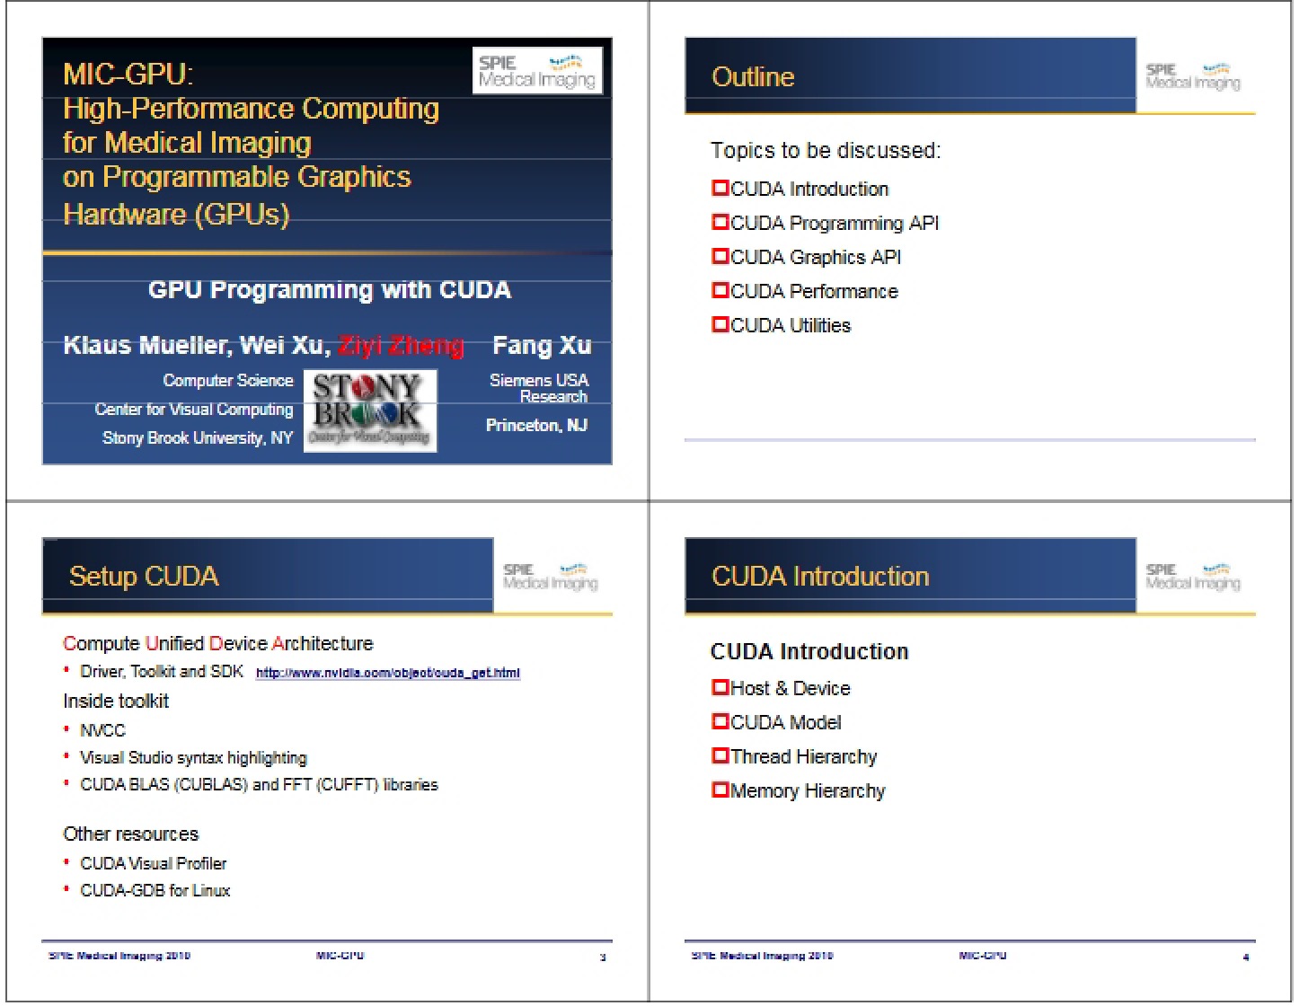Click the 'Topics to be discussed:' text
The image size is (1308, 1006).
pos(826,150)
